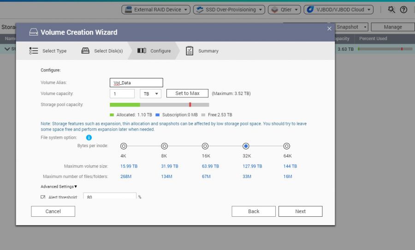Toggle the Alert threshold checkbox
The width and height of the screenshot is (415, 250).
[43, 197]
